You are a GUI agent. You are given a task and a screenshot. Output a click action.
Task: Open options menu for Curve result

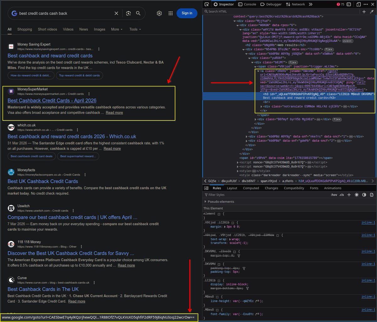click(x=95, y=282)
